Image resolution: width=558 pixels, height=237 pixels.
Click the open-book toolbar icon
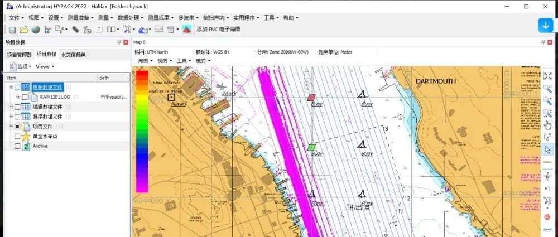112,30
